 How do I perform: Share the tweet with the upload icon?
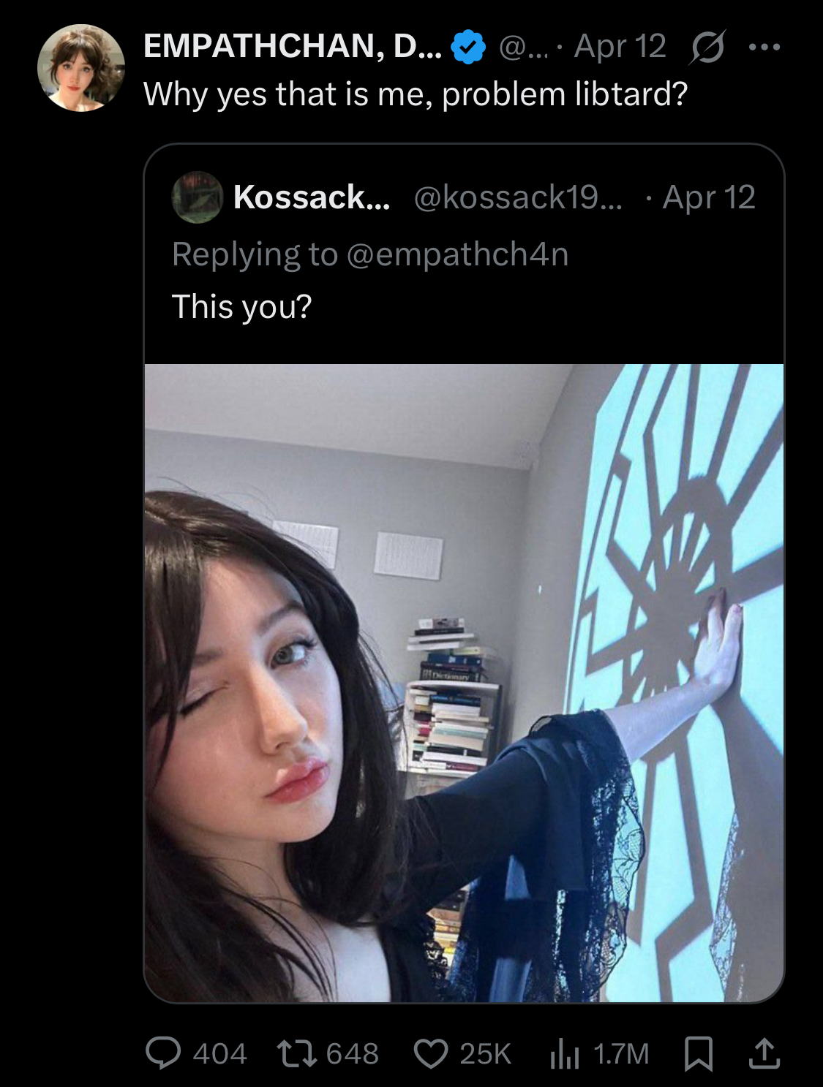(x=764, y=1053)
